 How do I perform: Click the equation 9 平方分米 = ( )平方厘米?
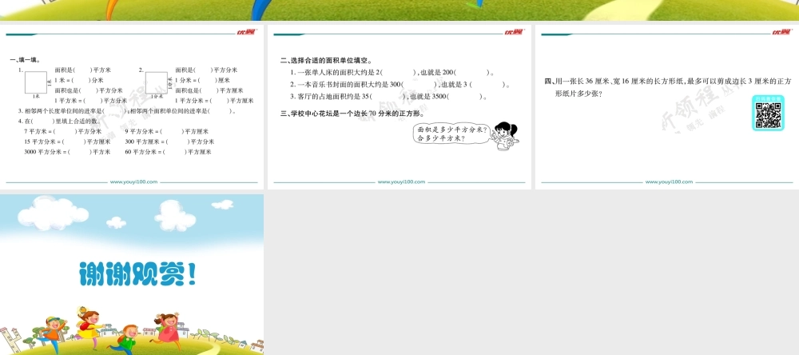coord(167,132)
